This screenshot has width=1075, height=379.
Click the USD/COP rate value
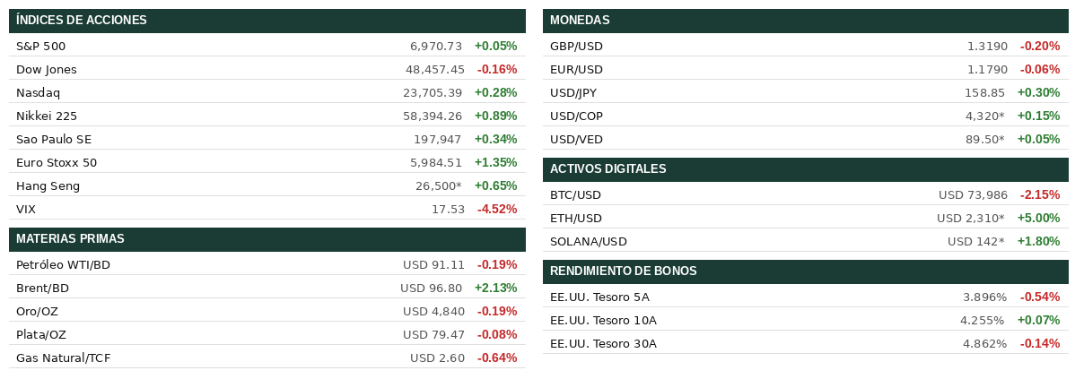(x=984, y=116)
